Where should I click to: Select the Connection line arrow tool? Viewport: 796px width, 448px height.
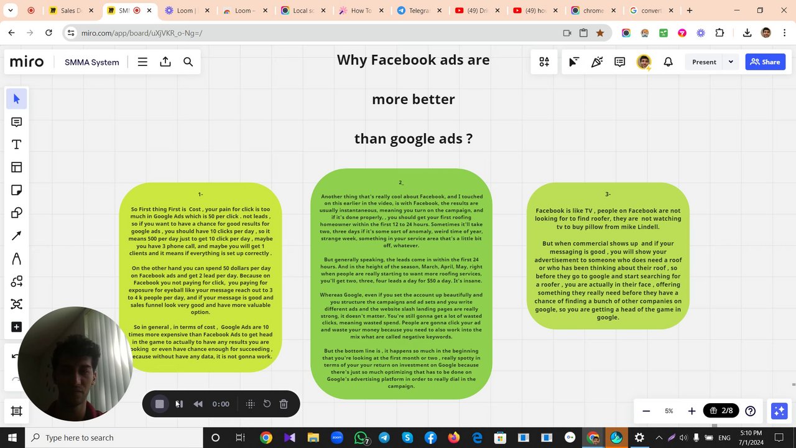[17, 235]
